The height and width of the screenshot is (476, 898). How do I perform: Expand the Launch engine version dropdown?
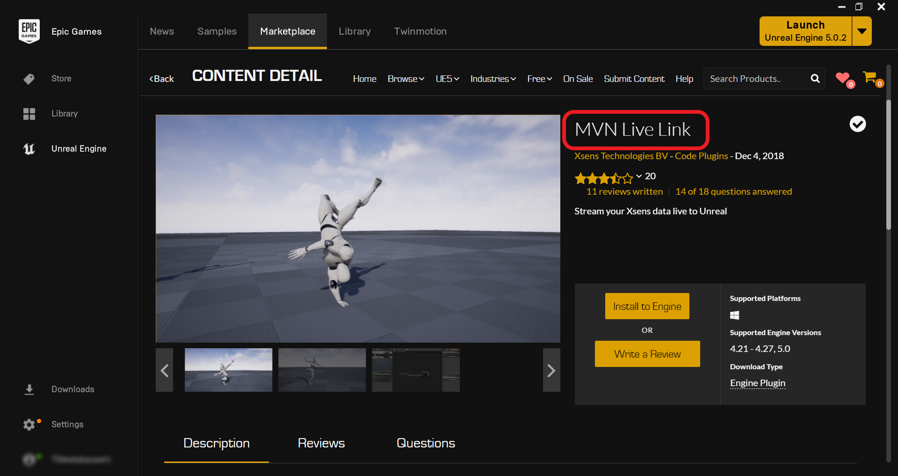coord(862,31)
